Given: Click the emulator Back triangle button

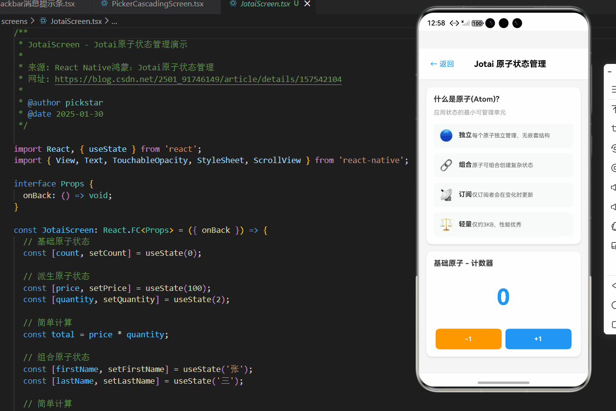Looking at the screenshot, I should (x=613, y=286).
